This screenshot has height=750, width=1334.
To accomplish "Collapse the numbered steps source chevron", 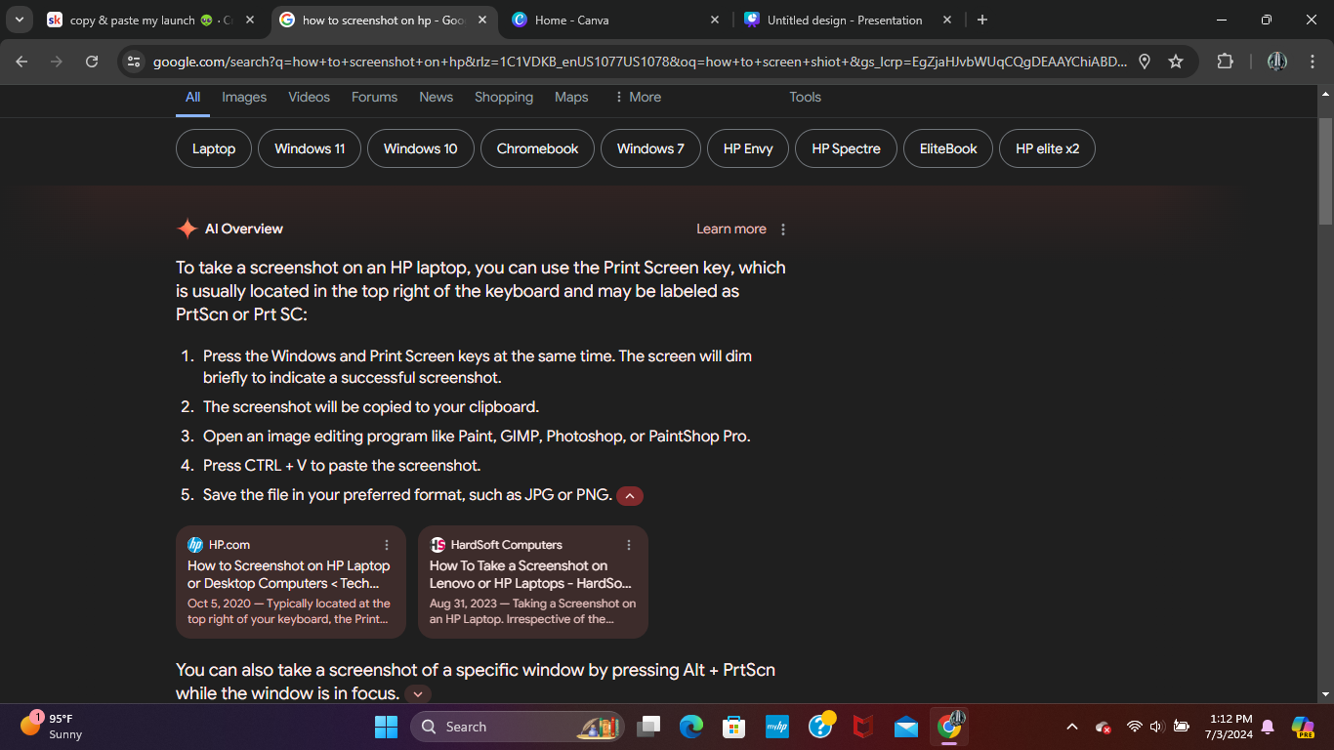I will (x=630, y=496).
